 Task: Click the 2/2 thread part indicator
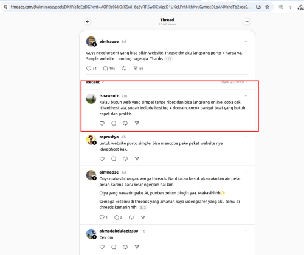click(143, 208)
